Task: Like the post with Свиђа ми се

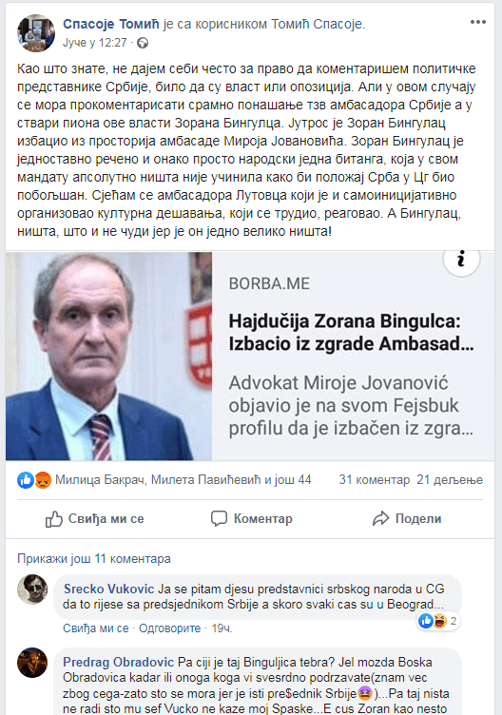Action: 95,519
